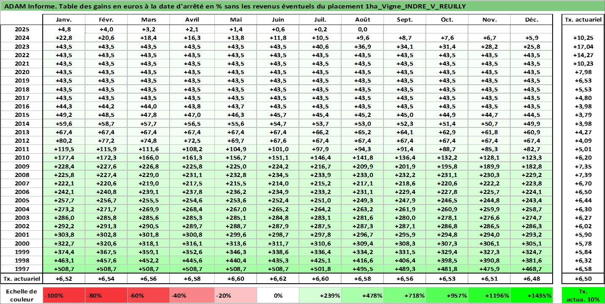Select the Sept. column header
The image size is (605, 304).
405,20
